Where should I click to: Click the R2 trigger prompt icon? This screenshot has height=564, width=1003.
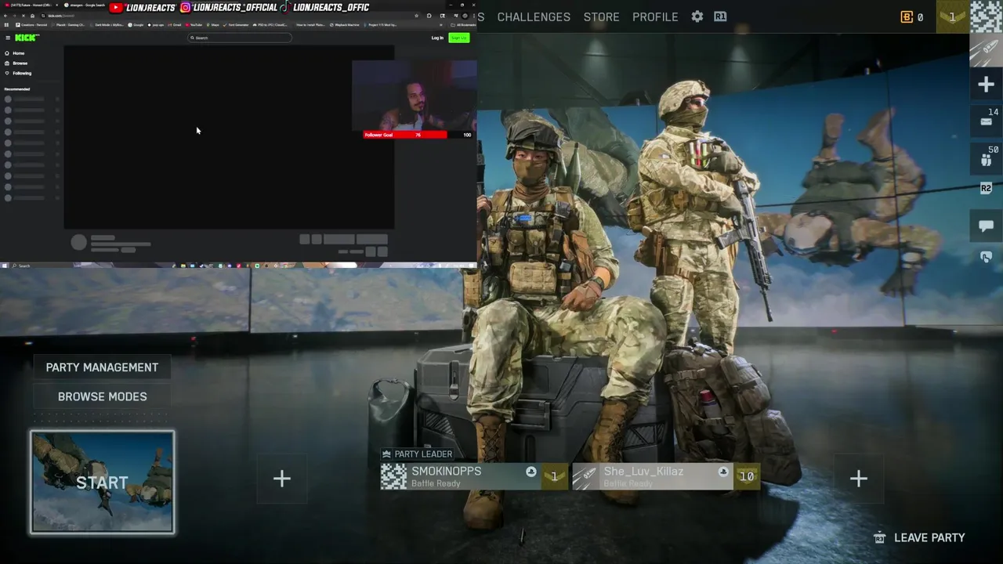[986, 188]
